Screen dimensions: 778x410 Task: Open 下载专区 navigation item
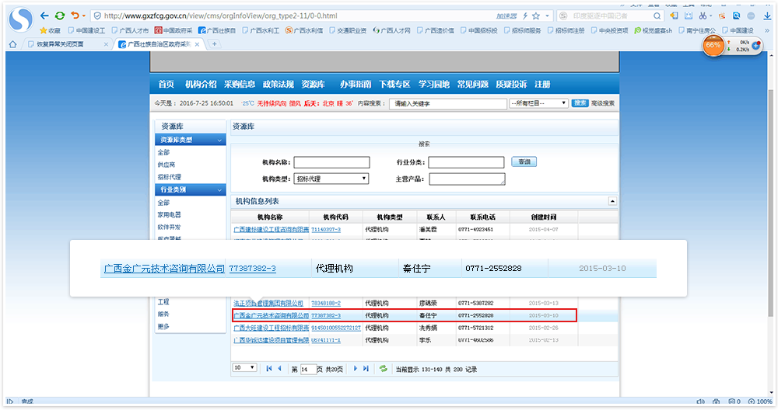[394, 84]
